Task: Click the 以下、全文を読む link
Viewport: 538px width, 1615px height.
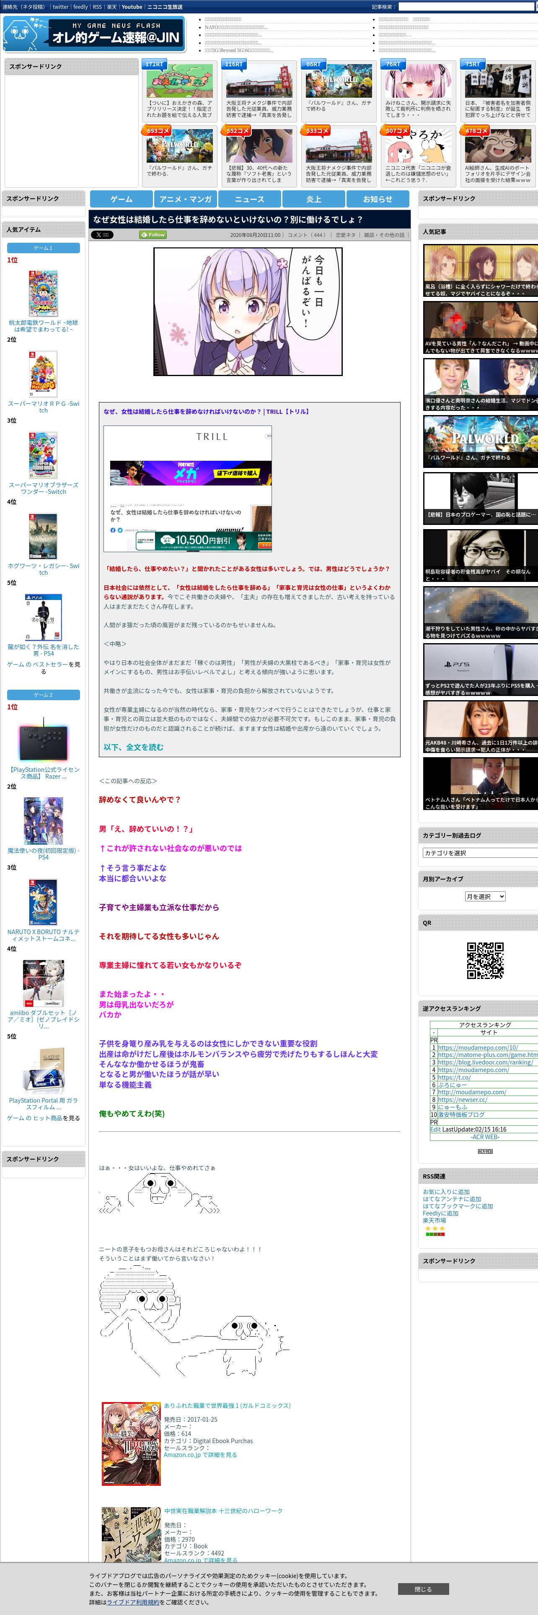Action: pos(133,747)
